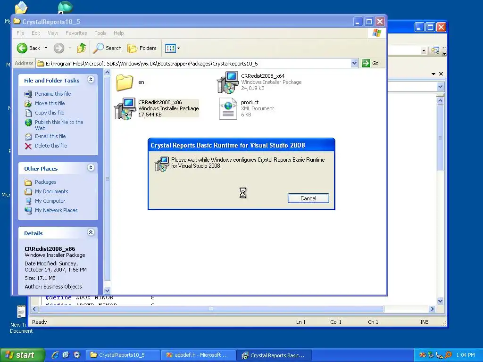This screenshot has height=362, width=483.
Task: Launch Internet Explorer from quick launch
Action: pos(55,355)
